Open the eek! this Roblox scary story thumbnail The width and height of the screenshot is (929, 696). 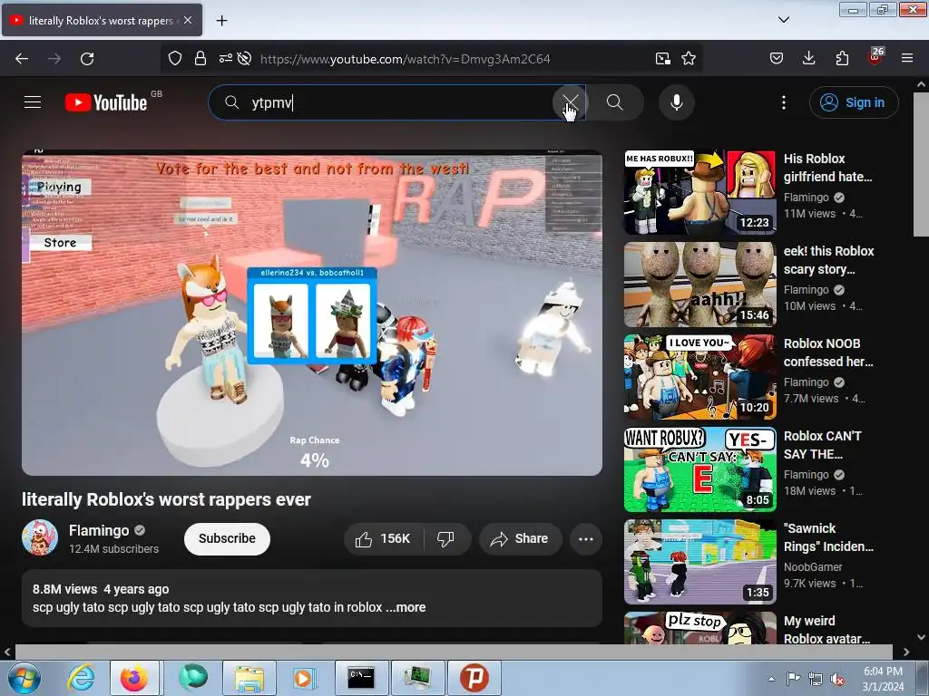pos(699,285)
